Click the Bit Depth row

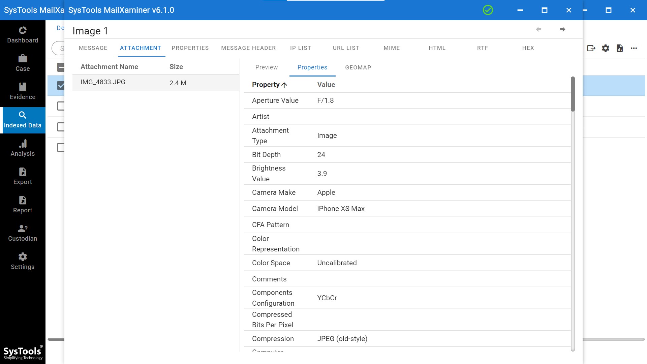pyautogui.click(x=407, y=155)
